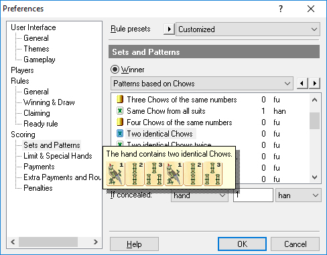Click the blue icon beside Two identical Chows
Image resolution: width=327 pixels, height=255 pixels.
coord(120,133)
